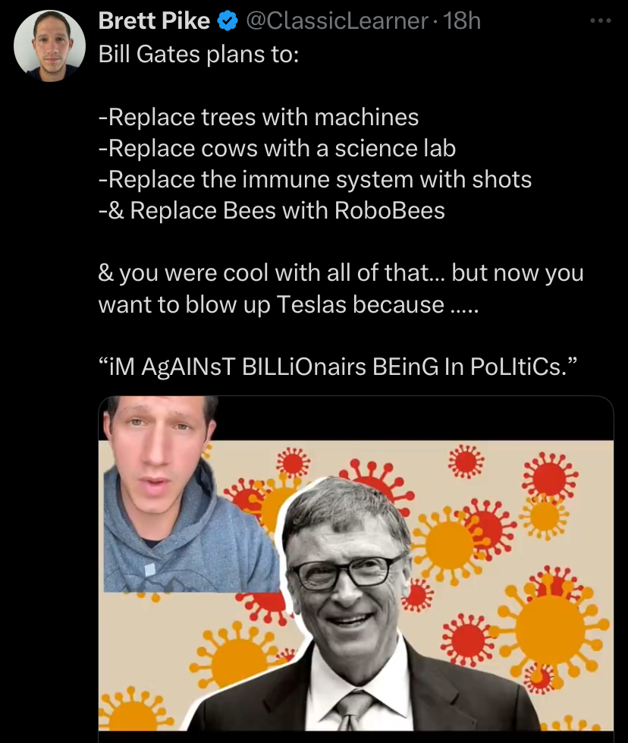Image resolution: width=628 pixels, height=743 pixels.
Task: Click the red virus graphic at top right
Action: click(x=549, y=477)
